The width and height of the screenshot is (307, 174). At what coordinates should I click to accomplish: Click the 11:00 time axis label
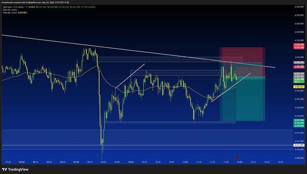tap(185, 162)
